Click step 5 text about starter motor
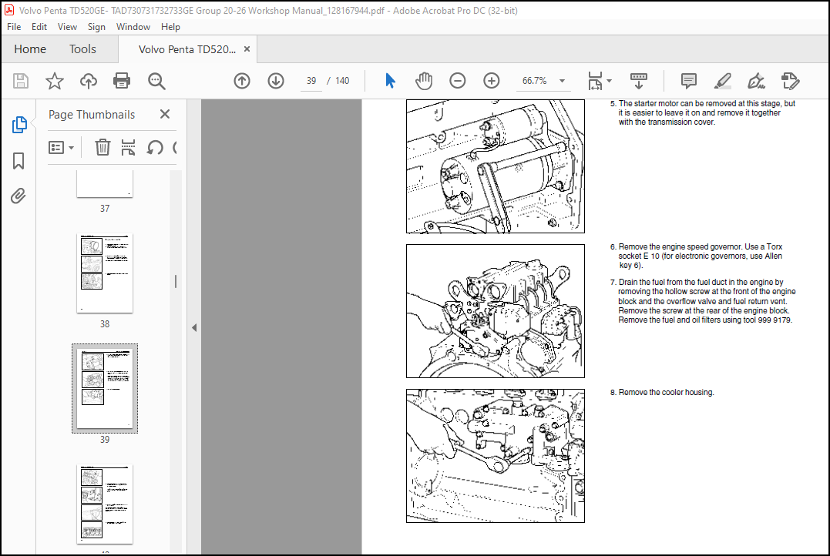The height and width of the screenshot is (556, 830). 702,112
